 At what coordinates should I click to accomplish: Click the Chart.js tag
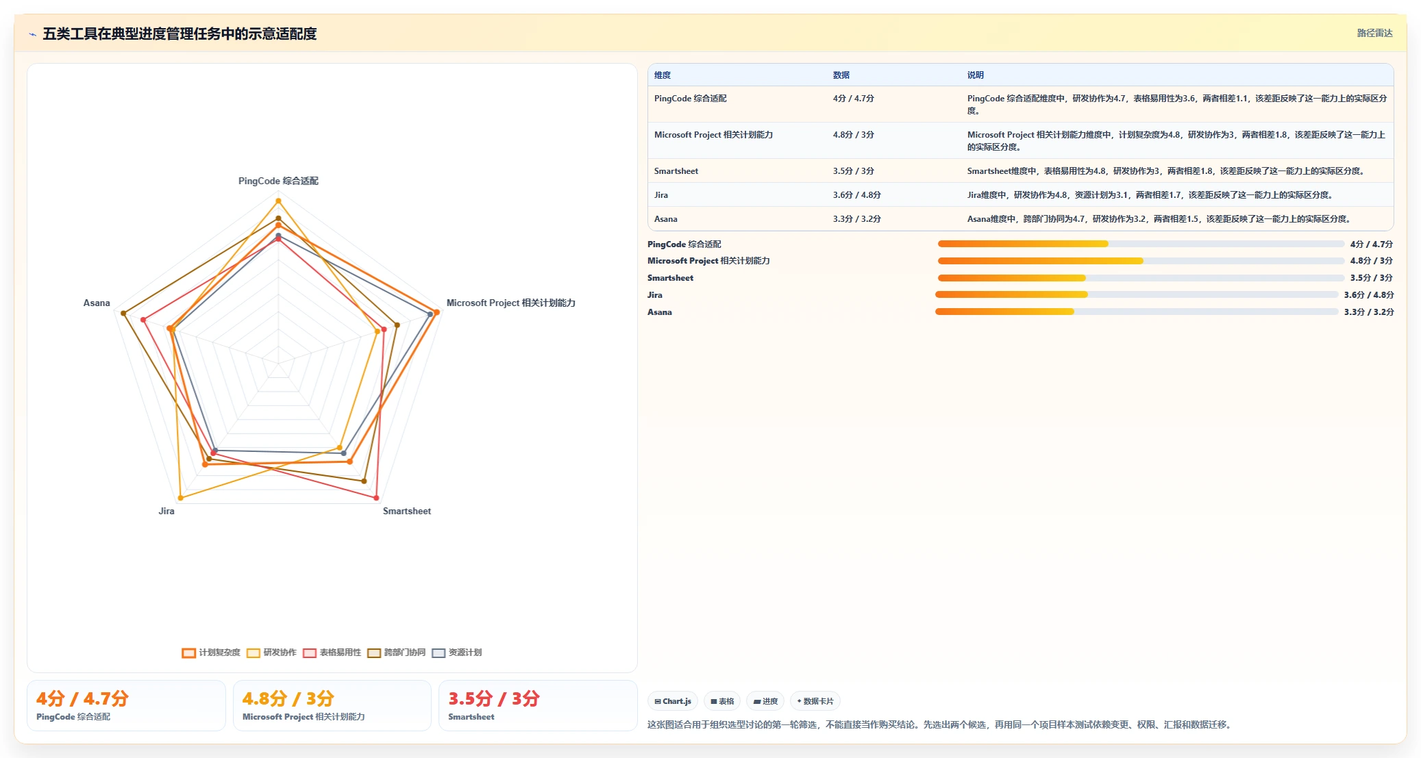673,701
